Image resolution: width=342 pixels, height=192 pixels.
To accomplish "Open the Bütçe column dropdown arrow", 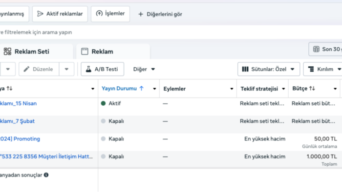I will coord(335,89).
